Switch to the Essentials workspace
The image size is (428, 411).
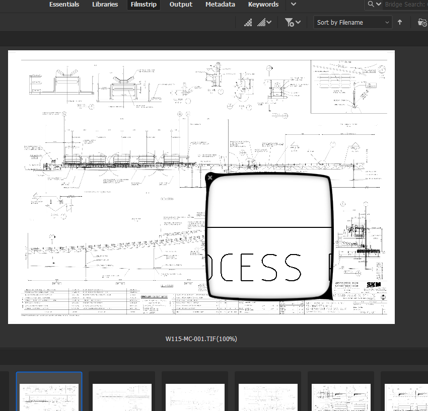64,5
